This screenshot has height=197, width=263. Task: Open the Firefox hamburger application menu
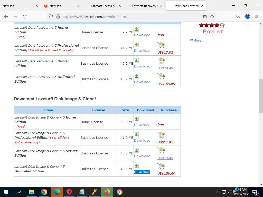[257, 16]
